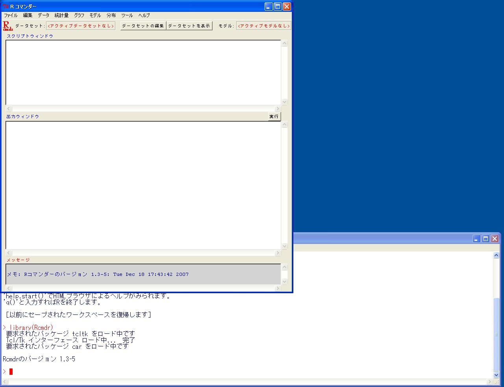The image size is (504, 387).
Task: Click inside the script window text area
Action: pyautogui.click(x=143, y=73)
